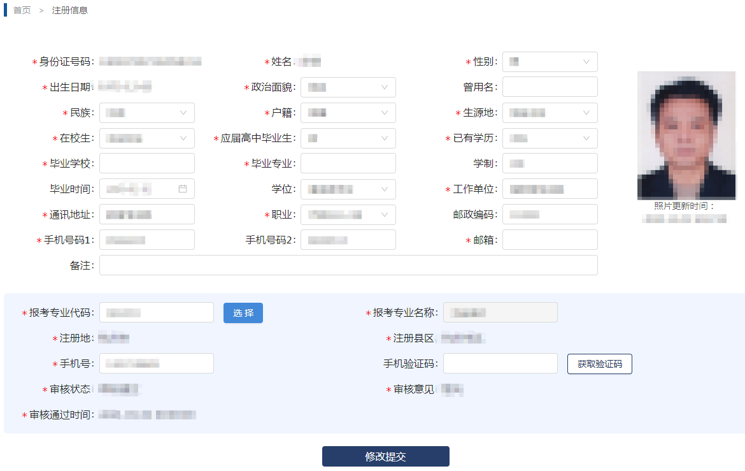
Task: Click the 手机验证码 input field
Action: point(500,363)
